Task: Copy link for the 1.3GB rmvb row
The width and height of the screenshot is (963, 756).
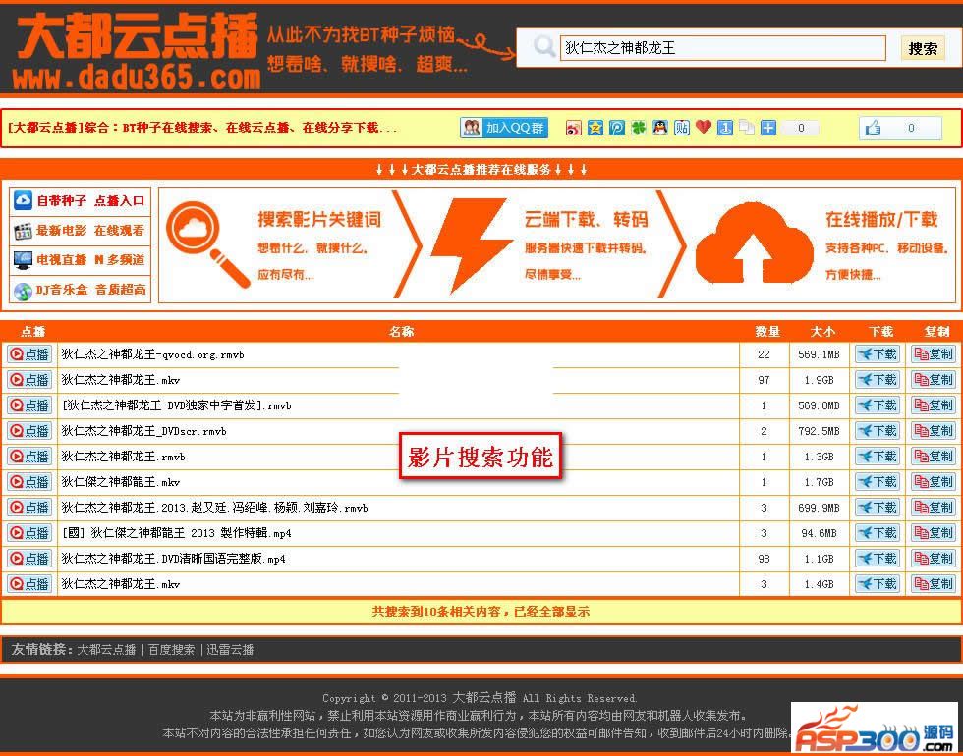Action: click(x=933, y=457)
